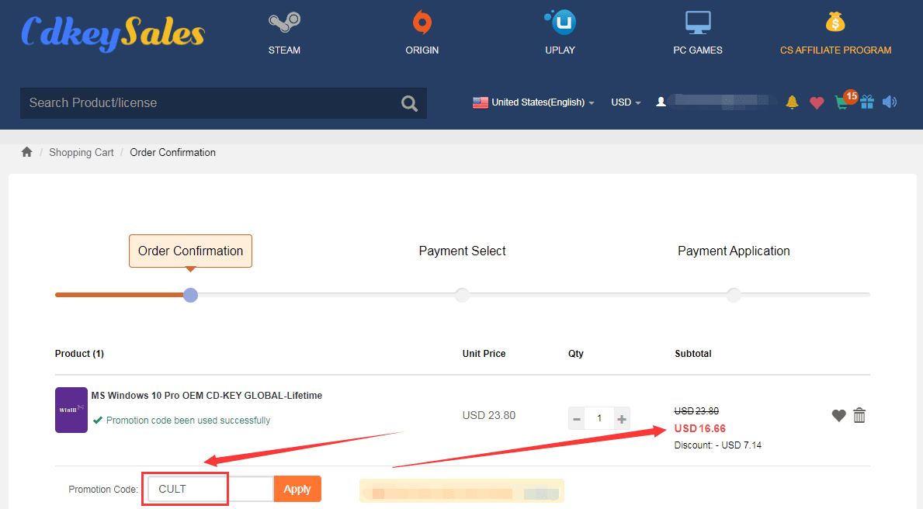Image resolution: width=923 pixels, height=509 pixels.
Task: Open the UPLAY category menu
Action: [x=560, y=34]
